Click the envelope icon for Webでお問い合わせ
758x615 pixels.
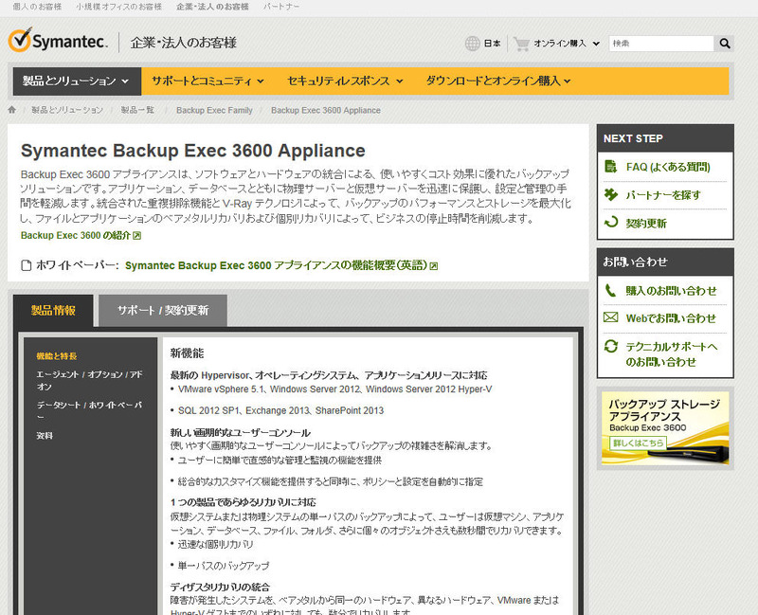609,318
